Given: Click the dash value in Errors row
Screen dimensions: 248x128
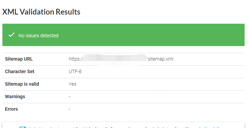Looking at the screenshot, I should [x=70, y=109].
